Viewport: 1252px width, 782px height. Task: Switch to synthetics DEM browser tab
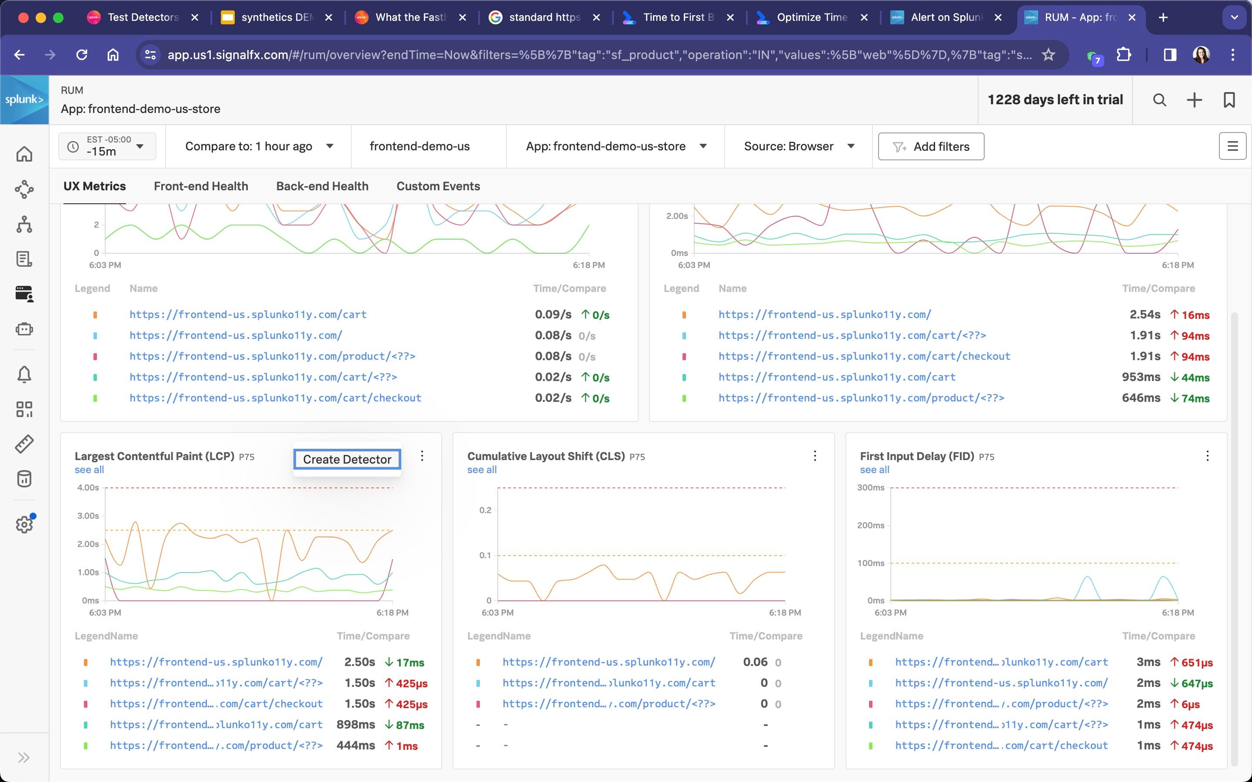[277, 17]
